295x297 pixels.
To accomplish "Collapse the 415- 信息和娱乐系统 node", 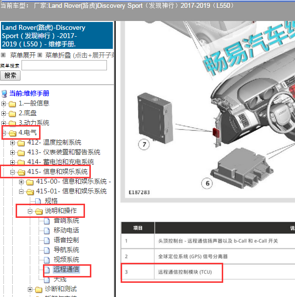I will pos(12,172).
